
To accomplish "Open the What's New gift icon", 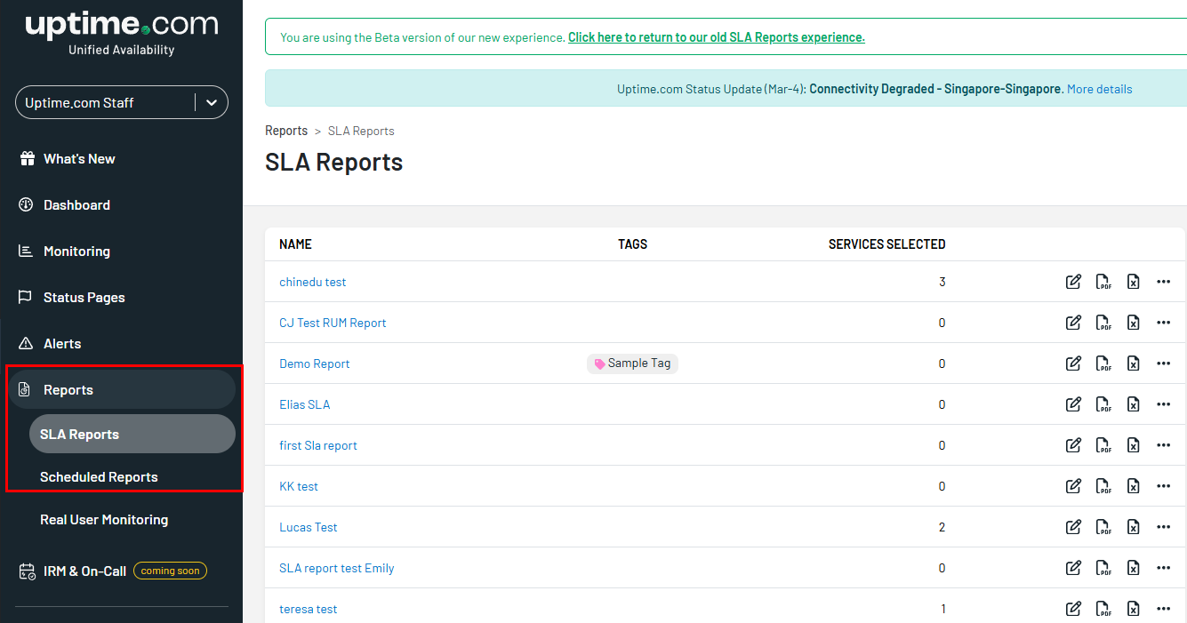I will click(x=26, y=159).
